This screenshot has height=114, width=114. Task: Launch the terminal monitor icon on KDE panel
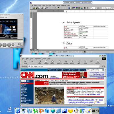click(23, 111)
